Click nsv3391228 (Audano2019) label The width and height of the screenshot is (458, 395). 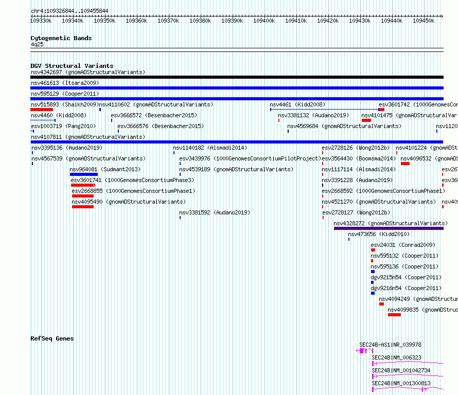357,180
